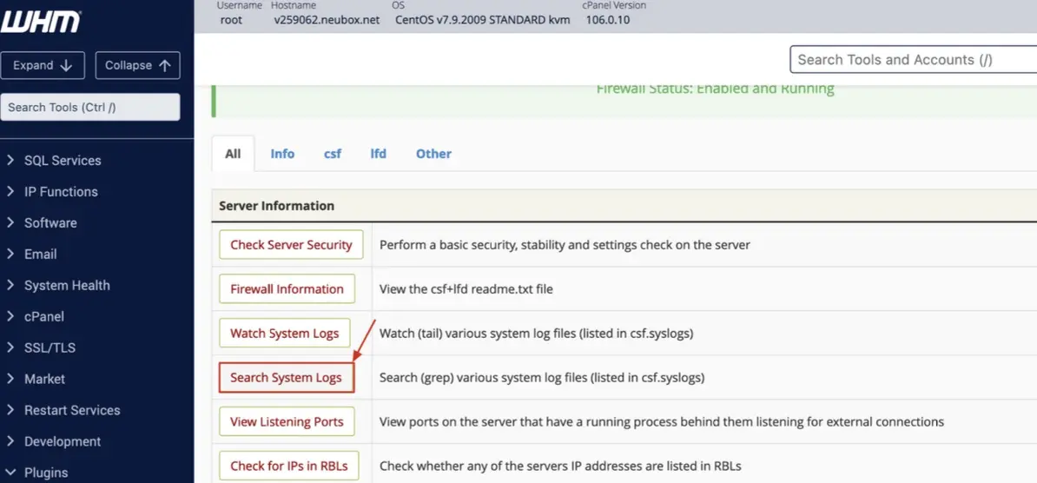Open the System Health sidebar label
The width and height of the screenshot is (1037, 483).
pos(67,285)
